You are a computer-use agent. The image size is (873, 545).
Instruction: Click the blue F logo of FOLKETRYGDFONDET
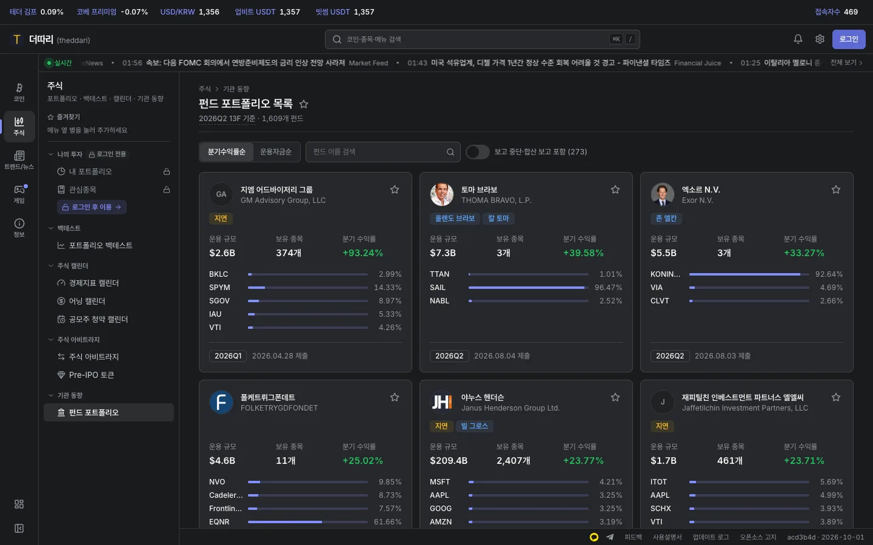221,402
